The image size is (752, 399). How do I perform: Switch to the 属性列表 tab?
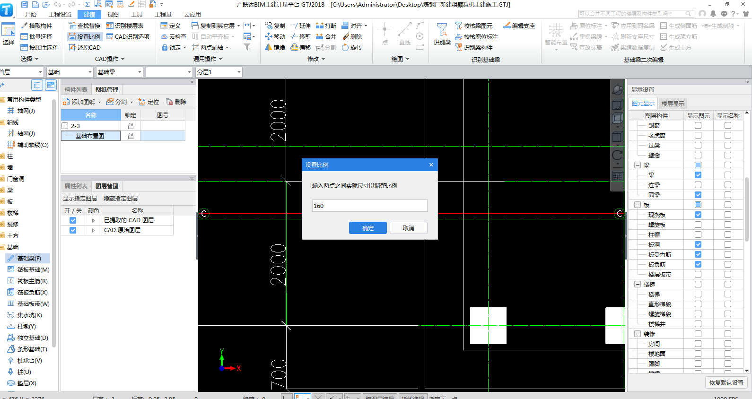pyautogui.click(x=76, y=186)
